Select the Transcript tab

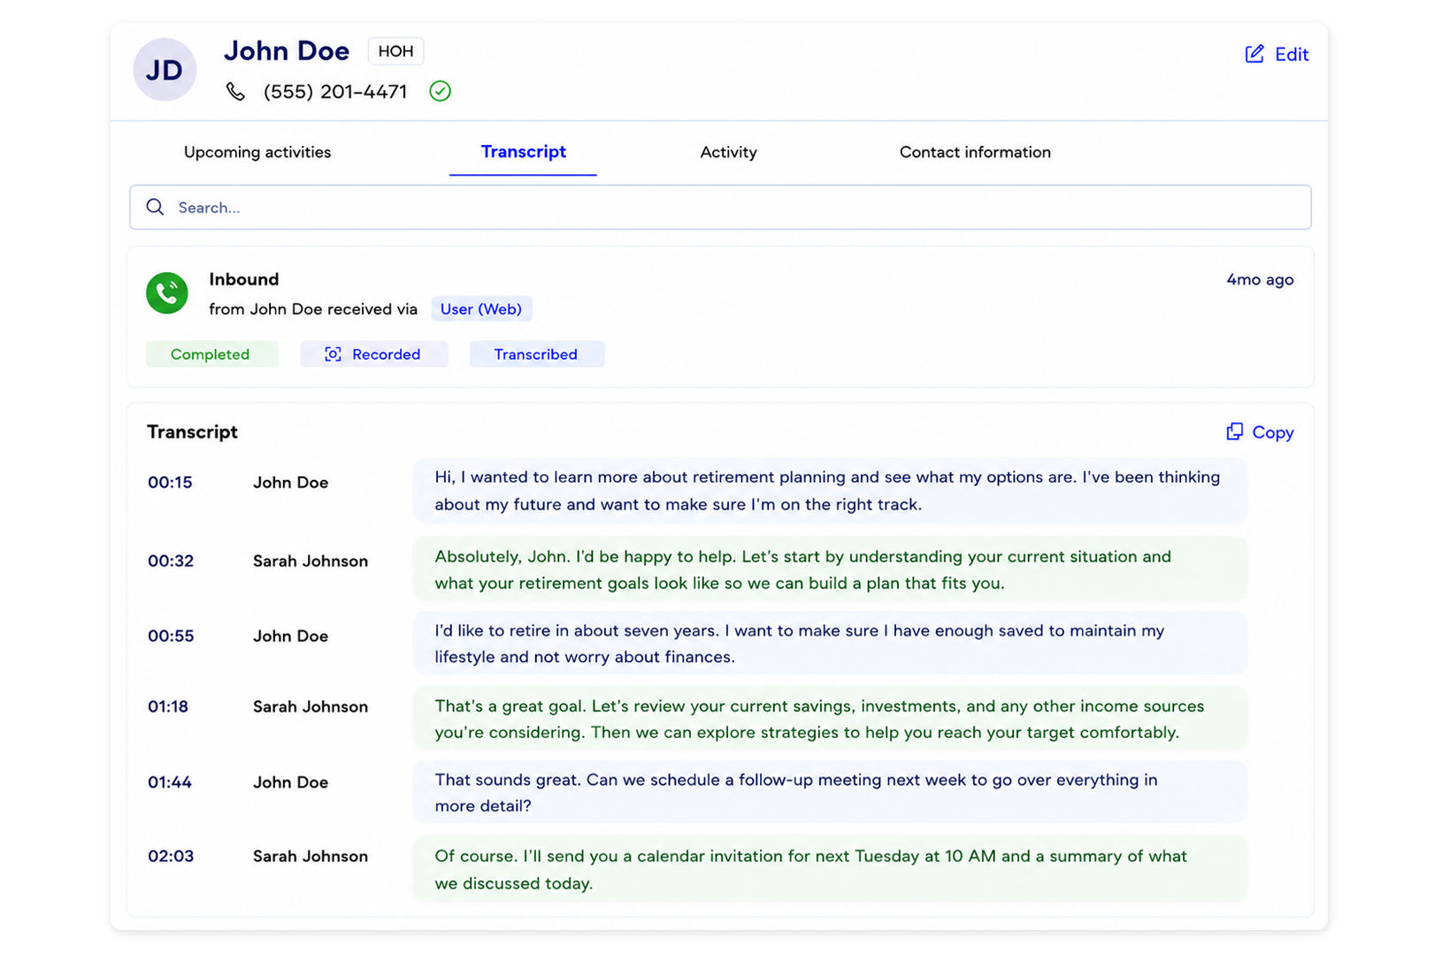coord(523,152)
